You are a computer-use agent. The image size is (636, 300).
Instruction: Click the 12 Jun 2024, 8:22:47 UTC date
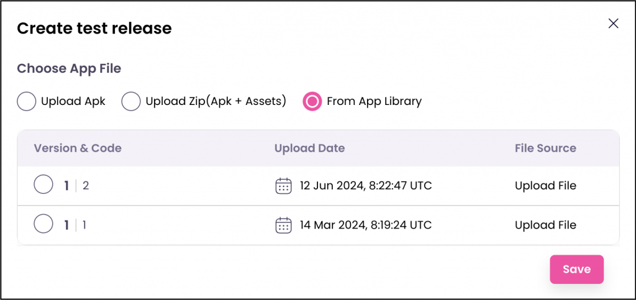click(365, 186)
